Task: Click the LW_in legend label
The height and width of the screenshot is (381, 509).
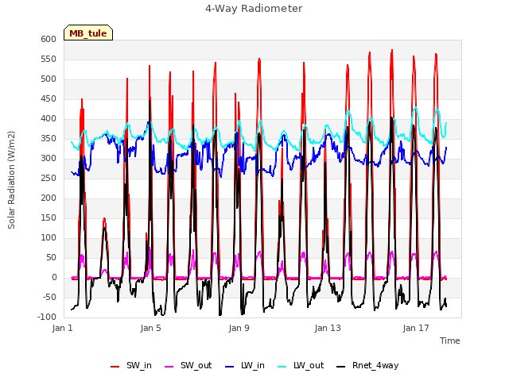Action: [x=253, y=365]
